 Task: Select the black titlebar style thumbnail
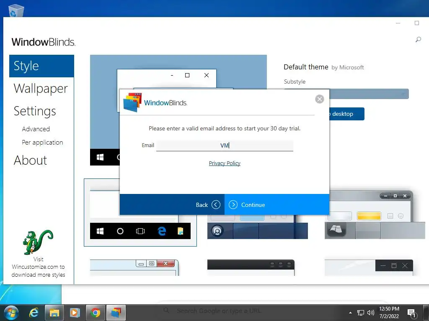pyautogui.click(x=251, y=268)
